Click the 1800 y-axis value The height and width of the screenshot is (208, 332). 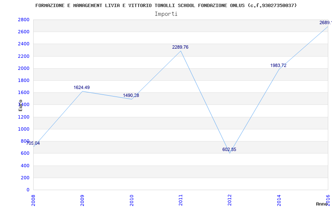point(24,80)
